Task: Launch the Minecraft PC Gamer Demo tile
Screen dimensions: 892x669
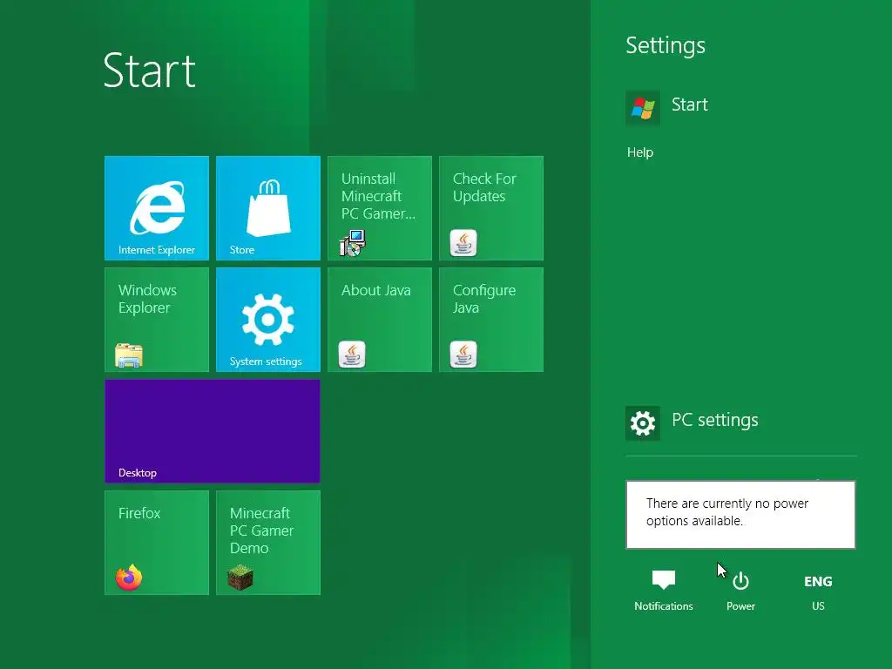Action: pos(268,542)
